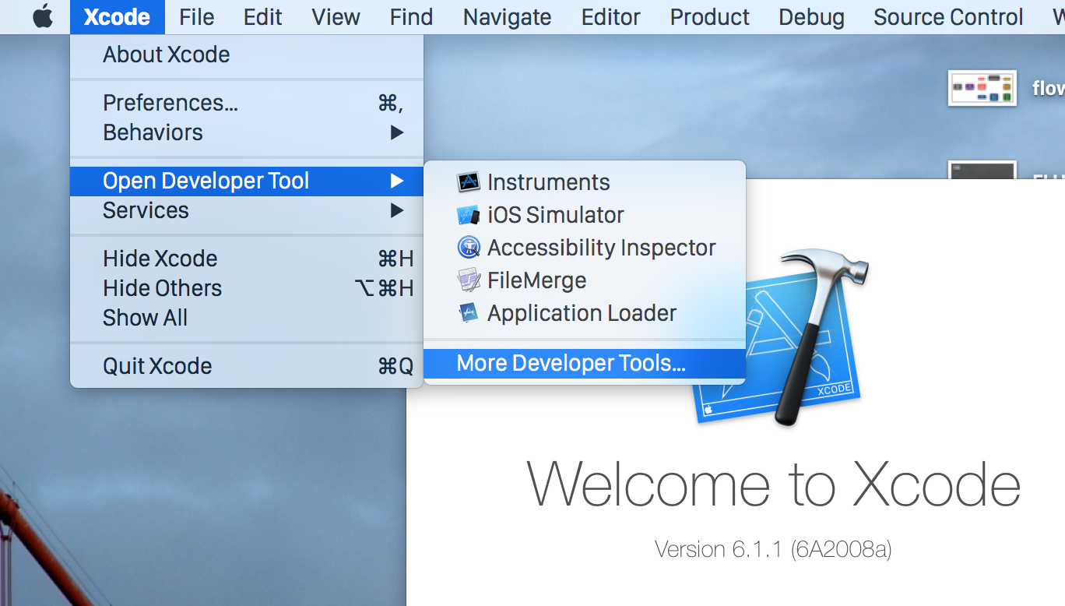Viewport: 1065px width, 606px height.
Task: Select the flowchart thumbnail on desktop
Action: pyautogui.click(x=982, y=88)
